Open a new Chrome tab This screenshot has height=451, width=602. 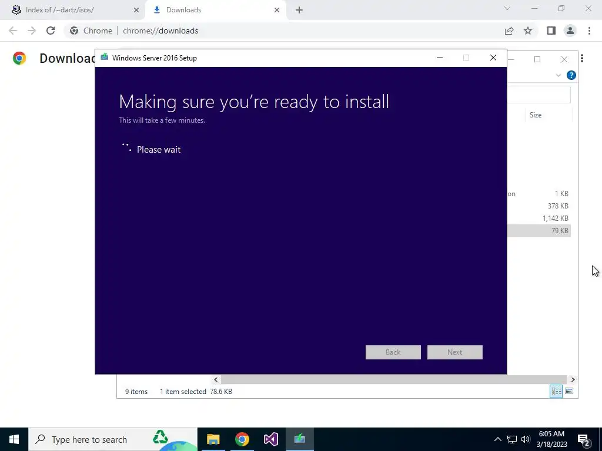(x=299, y=10)
